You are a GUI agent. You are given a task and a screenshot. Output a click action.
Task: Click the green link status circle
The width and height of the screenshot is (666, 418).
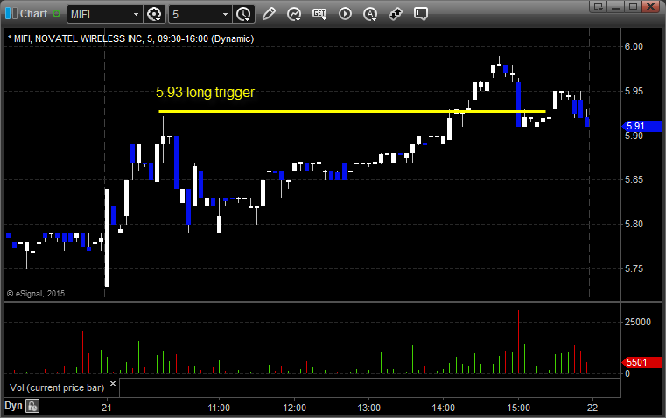[57, 14]
